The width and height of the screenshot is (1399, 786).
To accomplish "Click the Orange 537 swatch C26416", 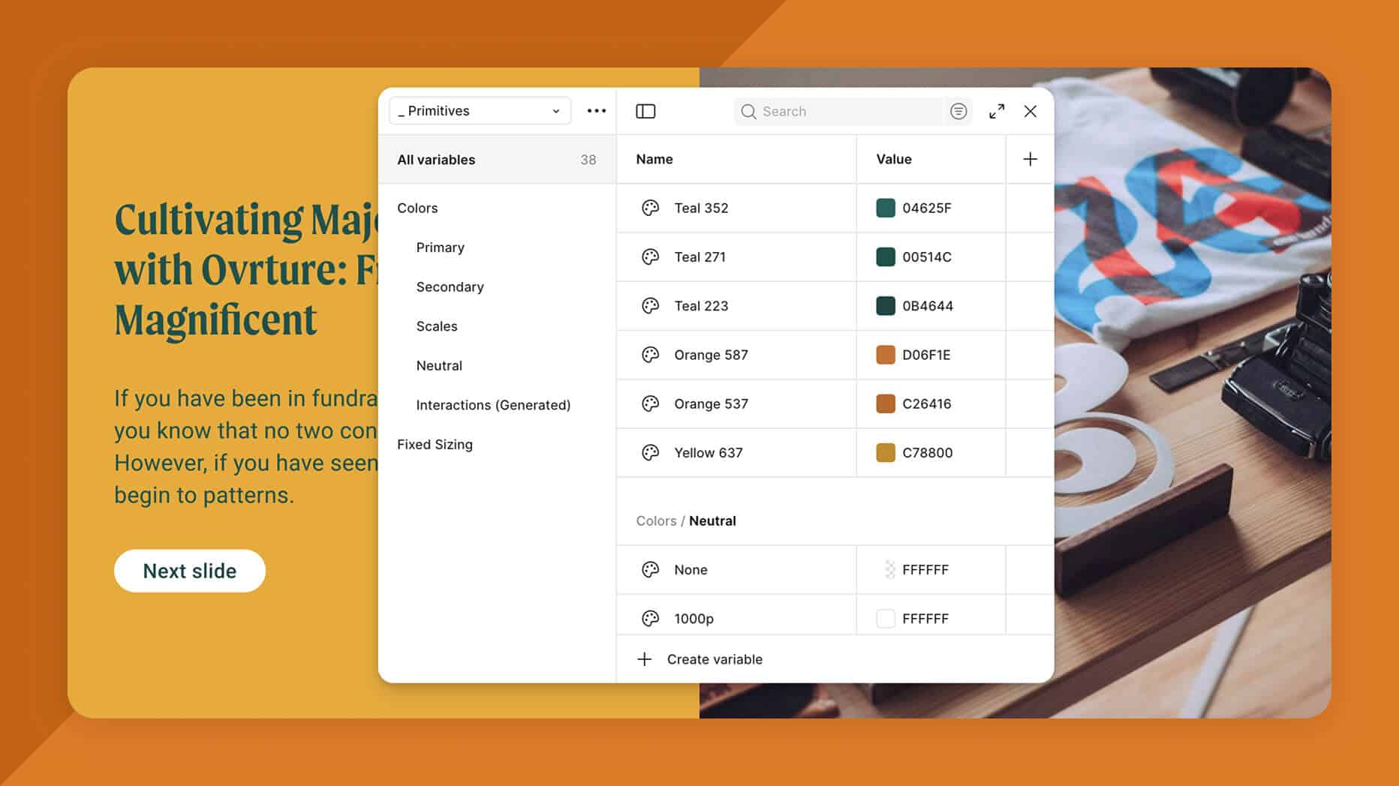I will 886,403.
